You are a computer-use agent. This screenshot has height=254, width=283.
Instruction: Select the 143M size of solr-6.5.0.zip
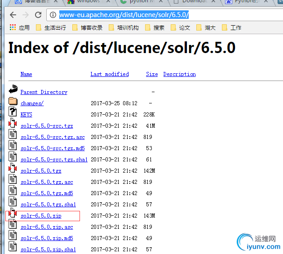click(x=149, y=216)
